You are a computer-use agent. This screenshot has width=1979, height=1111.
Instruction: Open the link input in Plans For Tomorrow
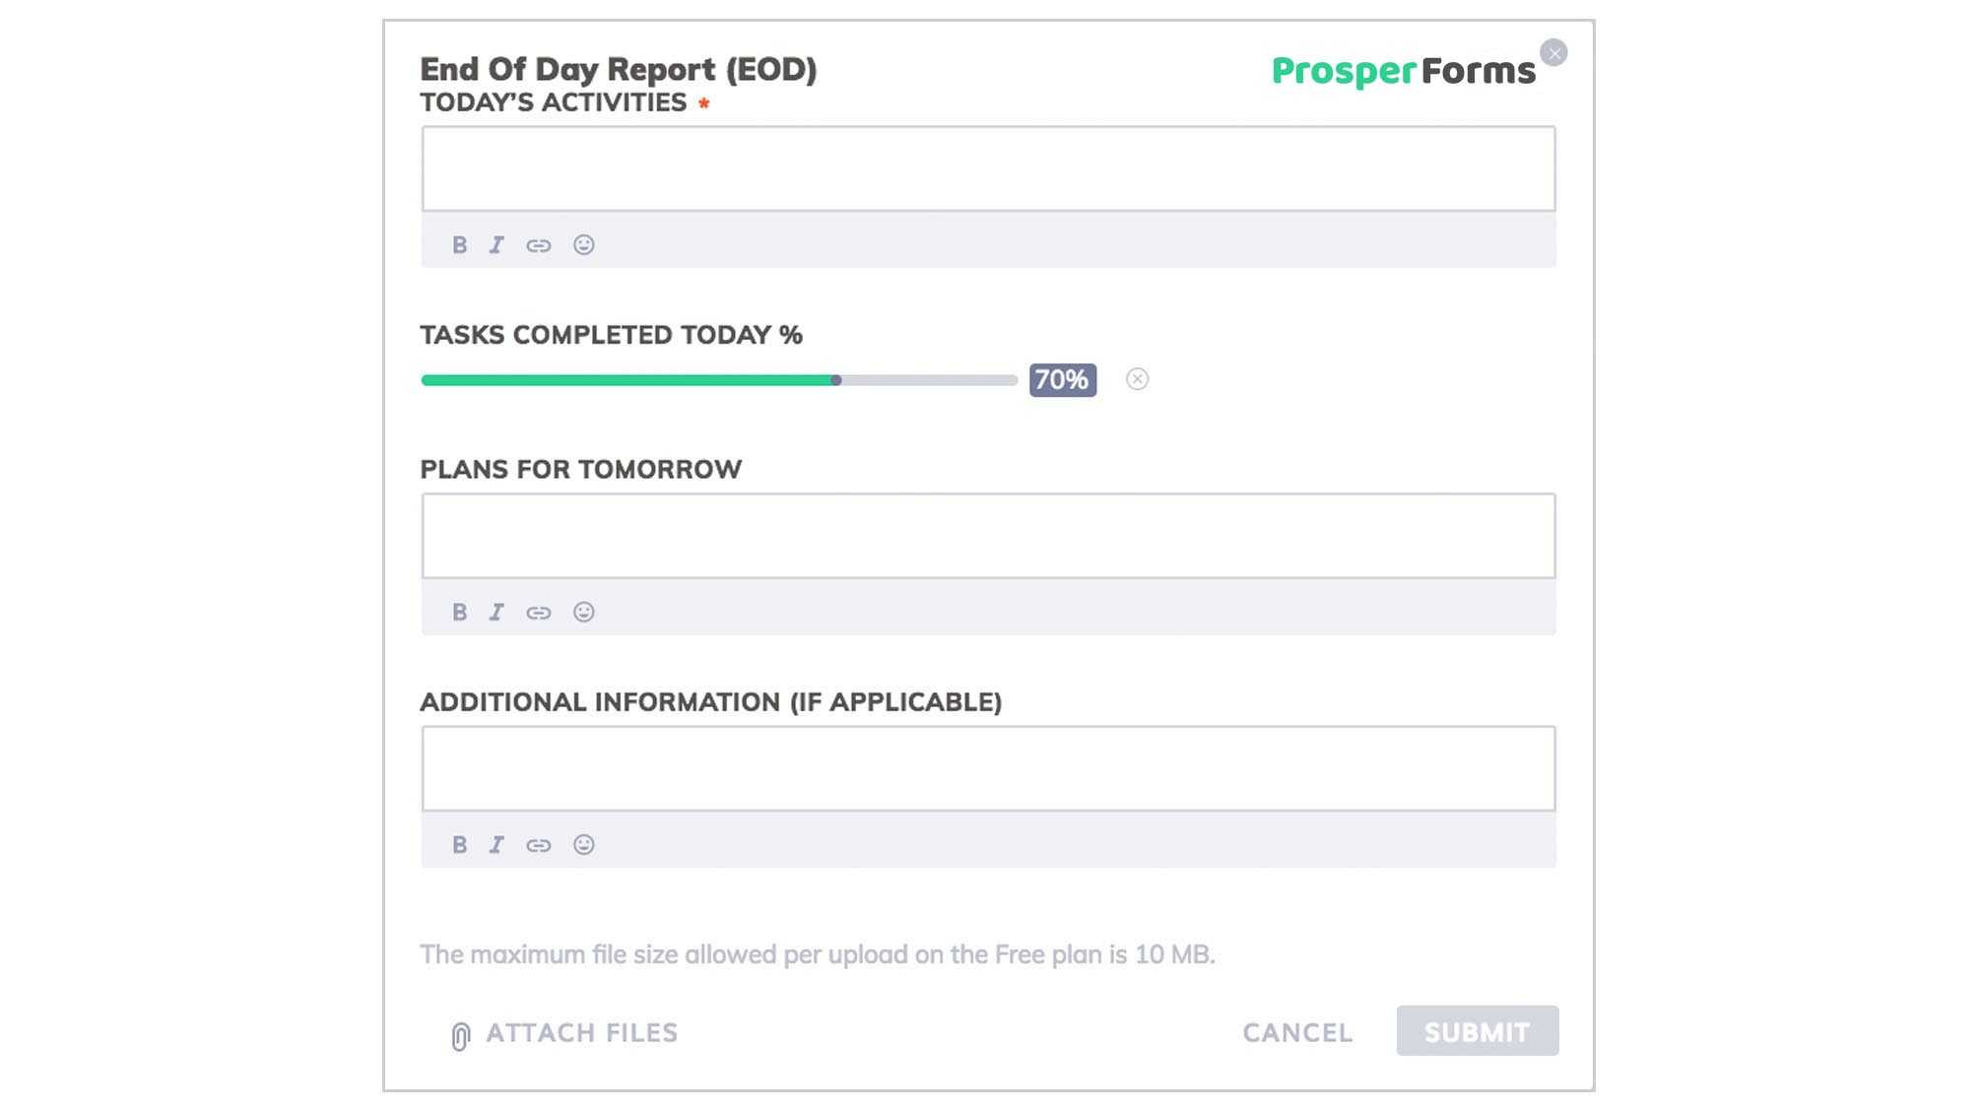pyautogui.click(x=538, y=612)
